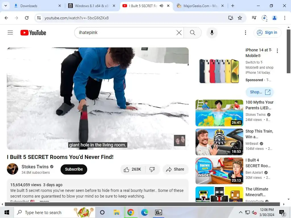The width and height of the screenshot is (291, 218).
Task: Play The Ultimate Minecraft thumbnail
Action: click(x=219, y=194)
